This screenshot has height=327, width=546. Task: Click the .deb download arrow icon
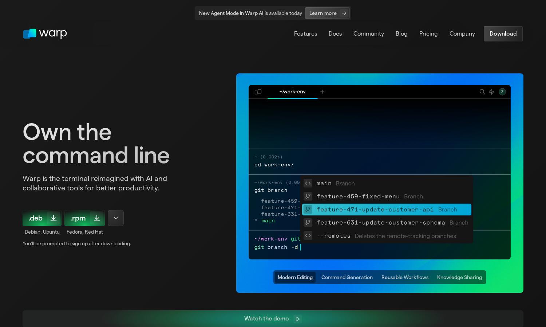coord(54,218)
